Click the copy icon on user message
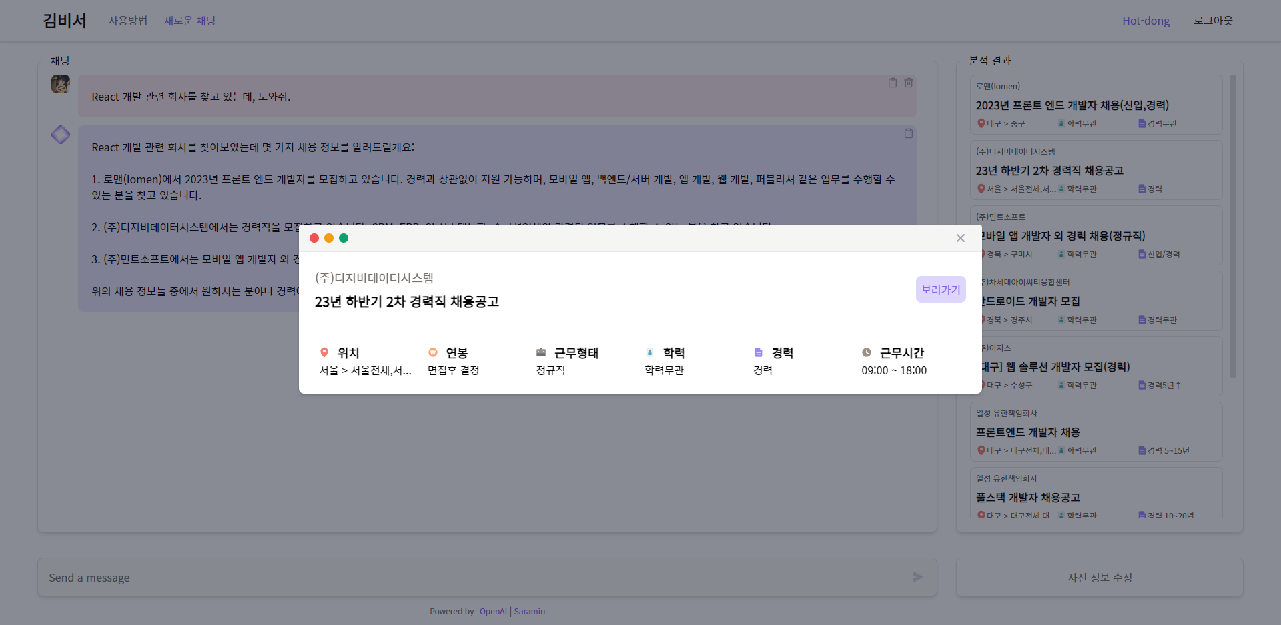 click(x=893, y=83)
